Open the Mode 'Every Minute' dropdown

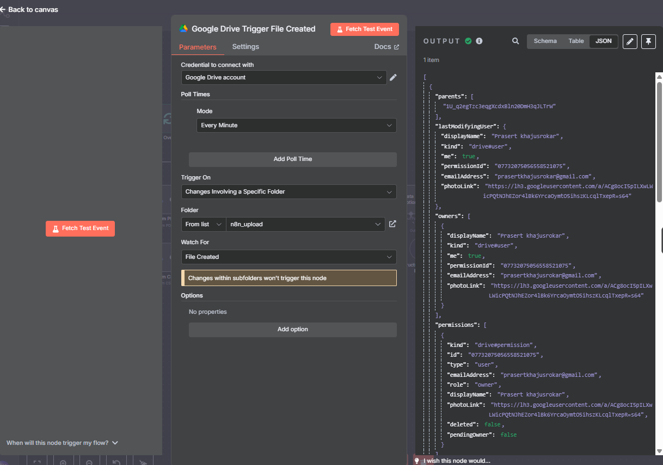296,126
